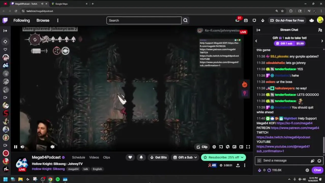Image resolution: width=325 pixels, height=183 pixels.
Task: Open video player settings gear
Action: pos(214,147)
